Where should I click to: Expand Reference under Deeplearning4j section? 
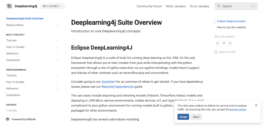pyautogui.click(x=57, y=89)
